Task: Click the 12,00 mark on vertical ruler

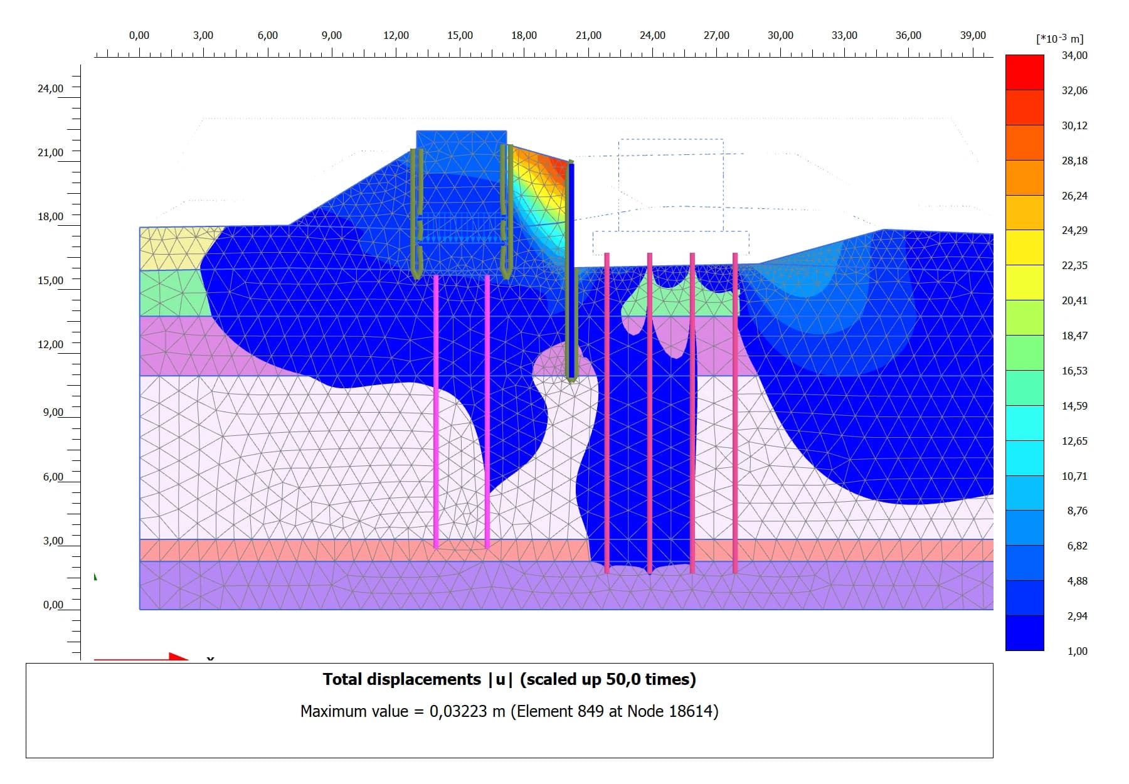Action: tap(50, 344)
